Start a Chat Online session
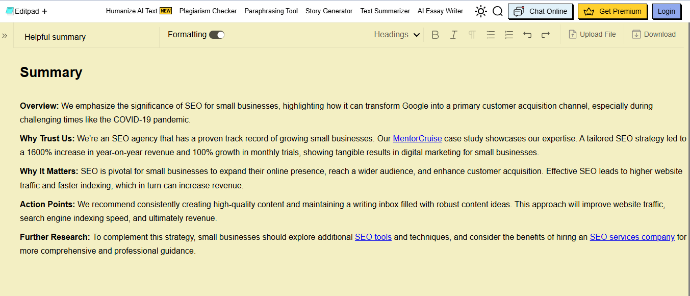The height and width of the screenshot is (296, 690). pos(541,11)
